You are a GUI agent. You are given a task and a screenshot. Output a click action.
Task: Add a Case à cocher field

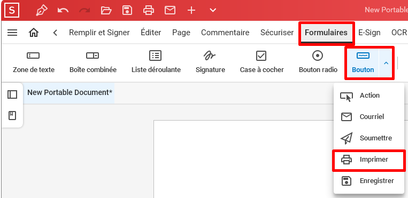click(262, 62)
